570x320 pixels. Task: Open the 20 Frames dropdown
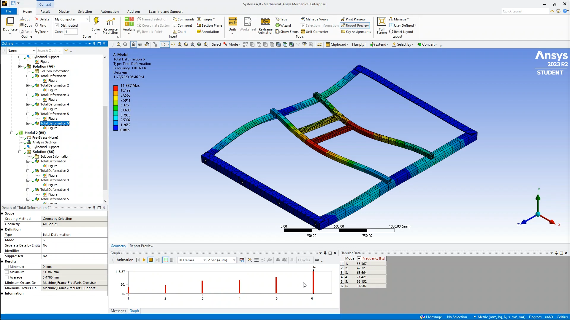click(192, 260)
